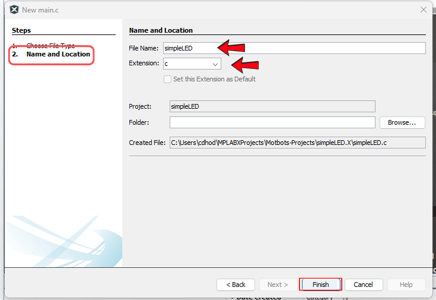Open the Extension dropdown
The image size is (436, 300).
[192, 64]
